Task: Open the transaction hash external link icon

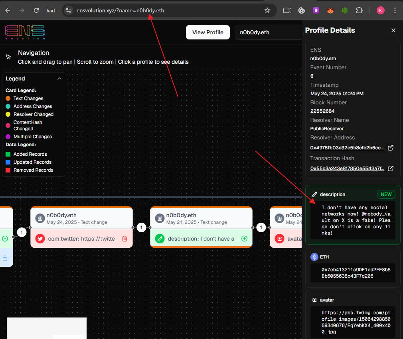Action: [390, 168]
